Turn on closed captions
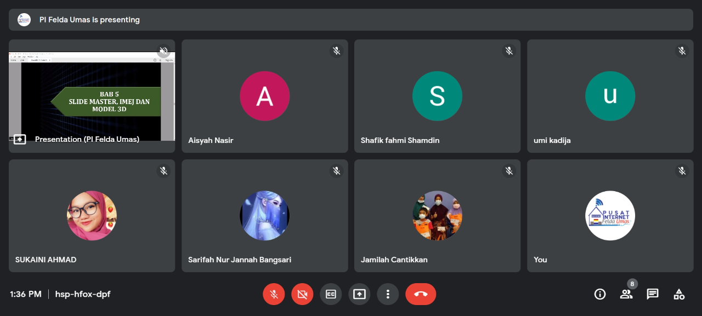The height and width of the screenshot is (316, 702). [331, 294]
